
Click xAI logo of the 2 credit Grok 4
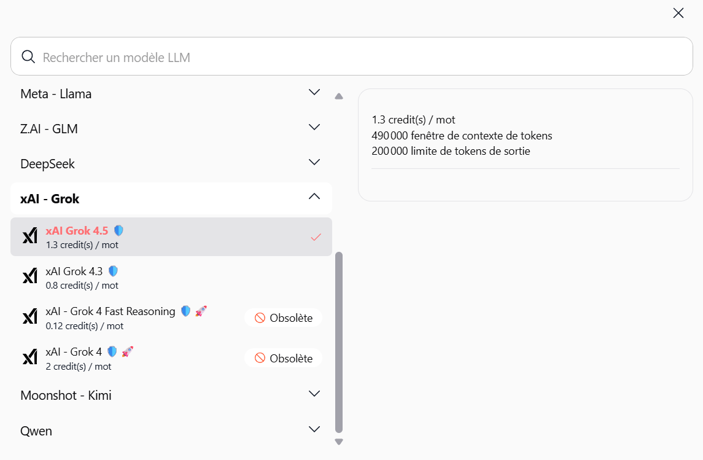pyautogui.click(x=30, y=356)
